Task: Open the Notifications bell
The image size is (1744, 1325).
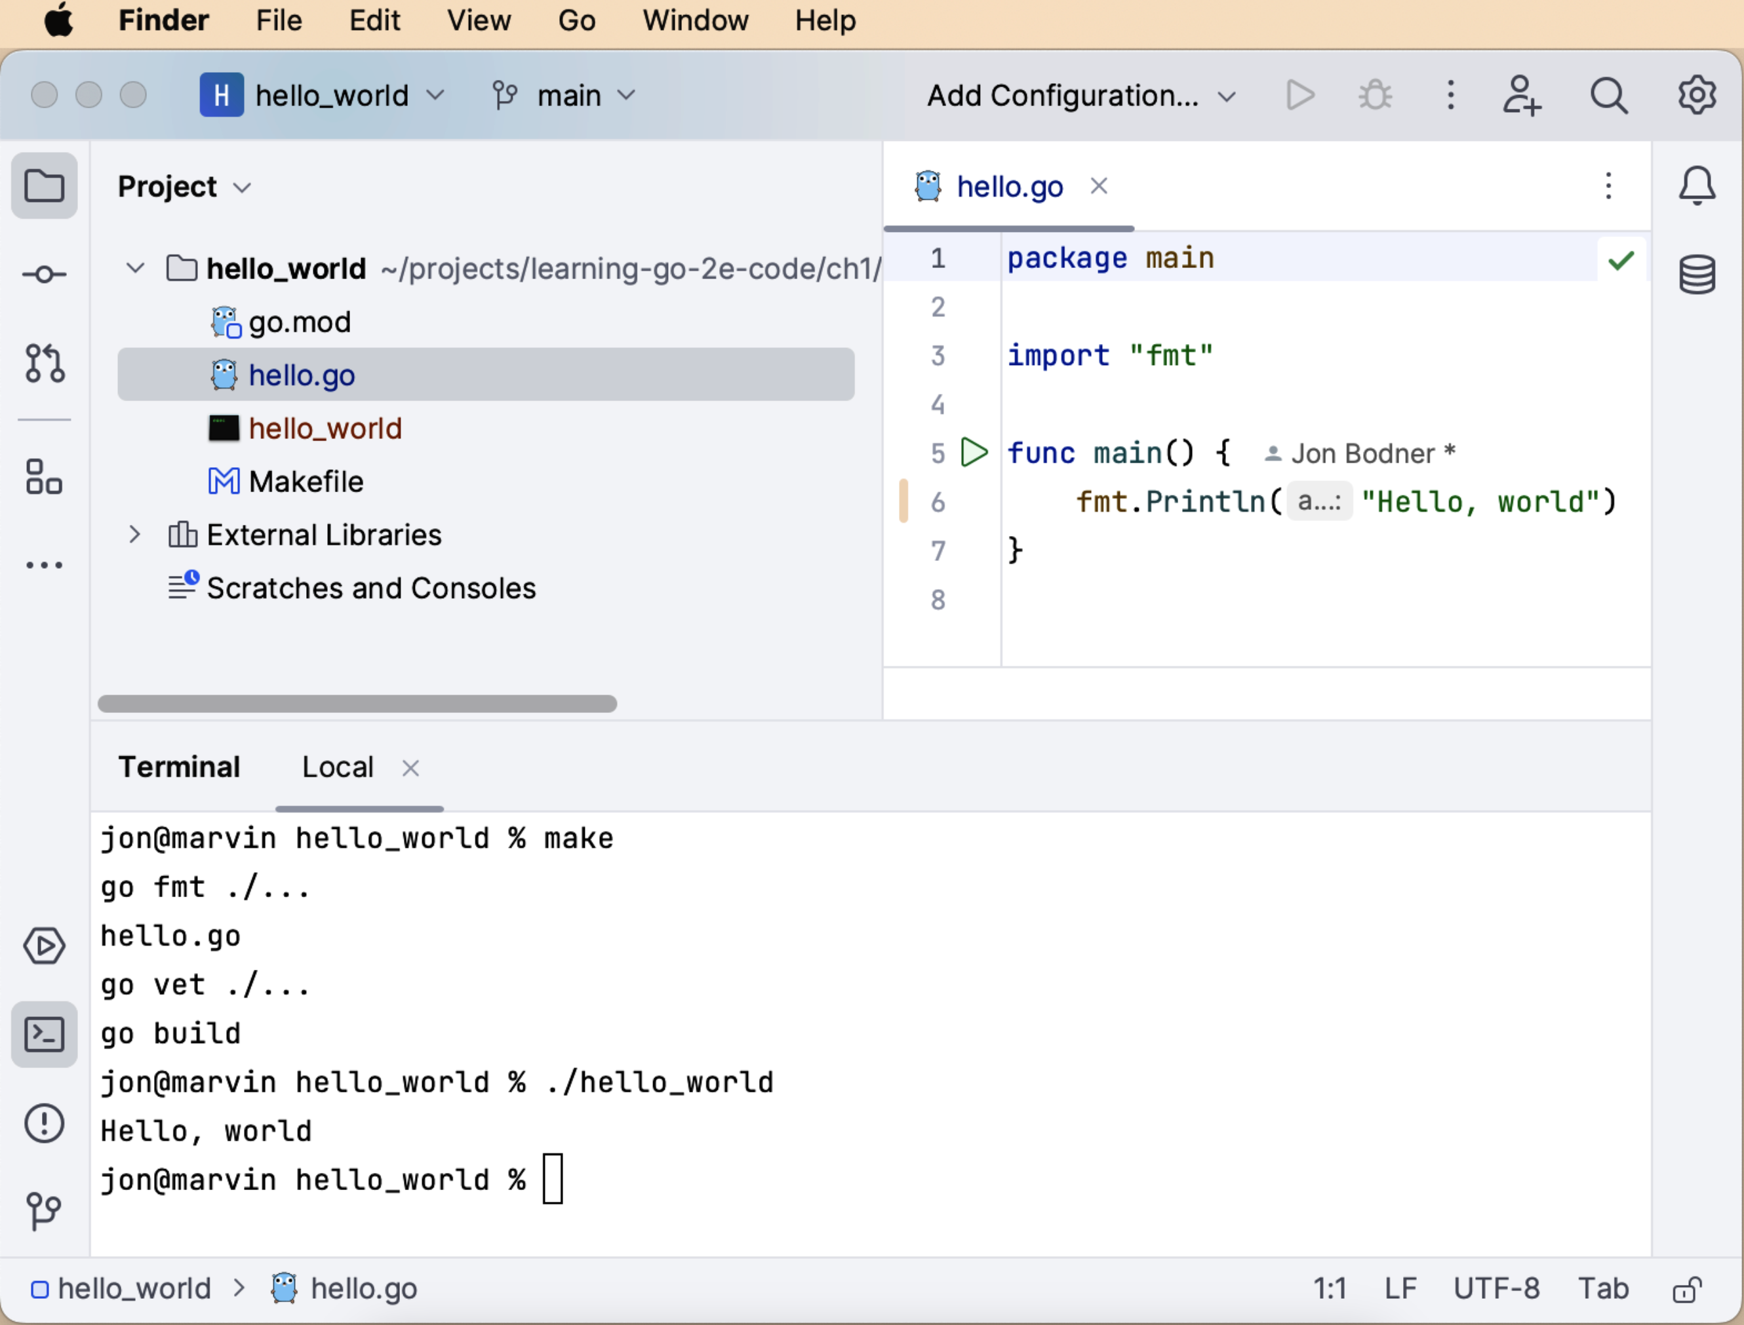Action: coord(1697,186)
